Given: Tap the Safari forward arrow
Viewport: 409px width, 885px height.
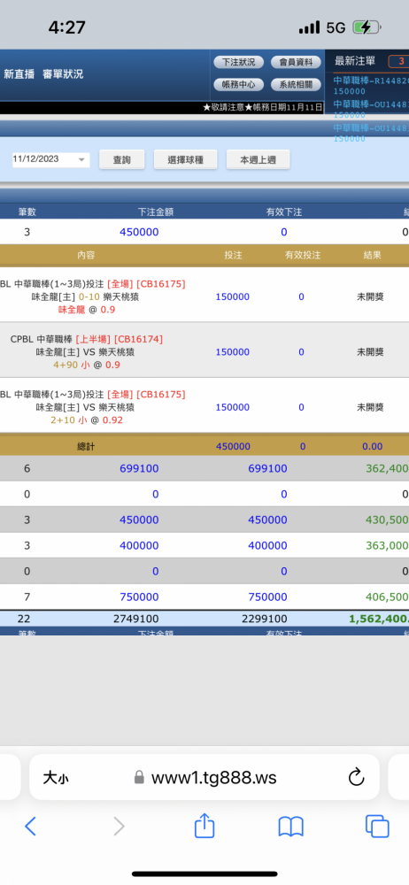Looking at the screenshot, I should pos(119,827).
